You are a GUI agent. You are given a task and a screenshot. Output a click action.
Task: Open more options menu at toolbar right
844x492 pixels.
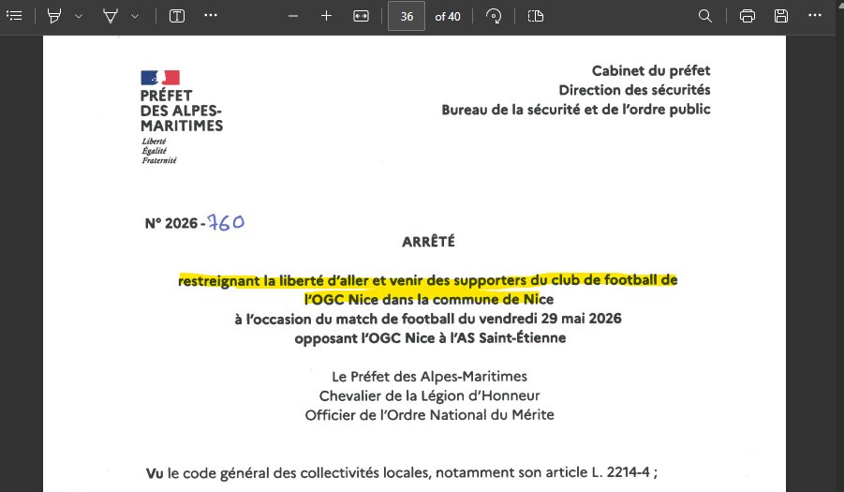point(815,16)
